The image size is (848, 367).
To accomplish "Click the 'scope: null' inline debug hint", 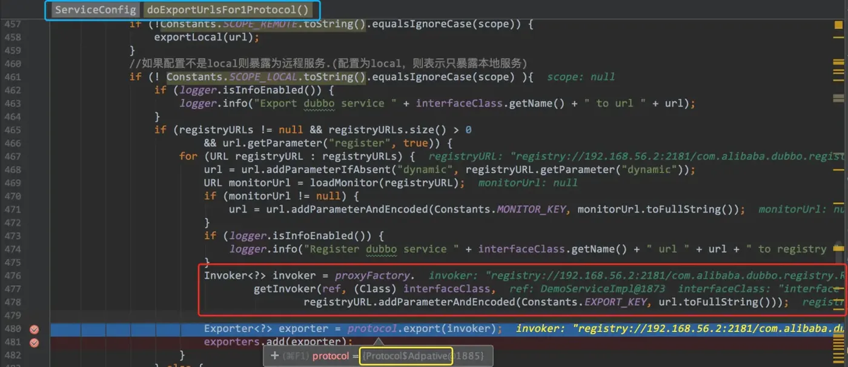I will (x=581, y=77).
